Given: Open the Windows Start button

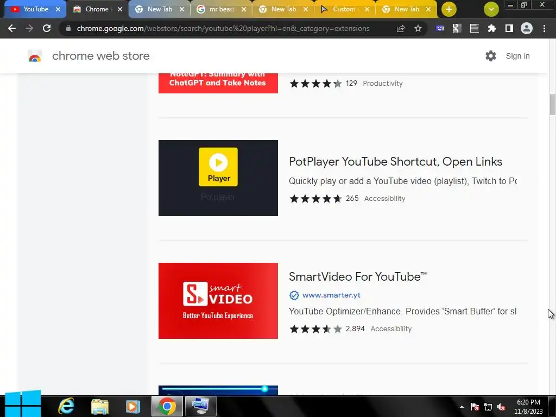Looking at the screenshot, I should [x=23, y=405].
